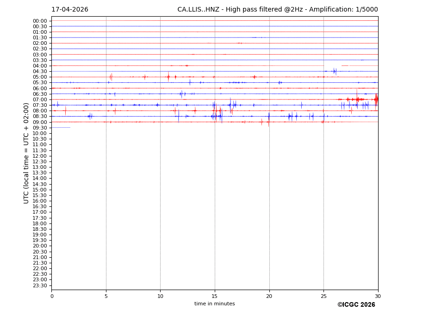Click the large red burst ending the 07:00 trace
The image size is (429, 322).
coord(376,99)
